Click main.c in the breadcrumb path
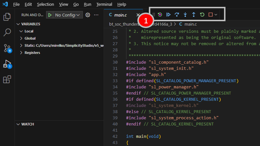260x146 pixels. pyautogui.click(x=190, y=24)
